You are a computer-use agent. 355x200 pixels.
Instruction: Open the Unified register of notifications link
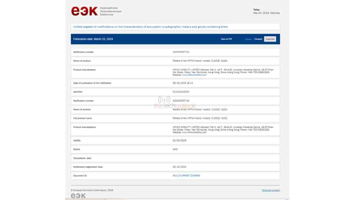150,27
